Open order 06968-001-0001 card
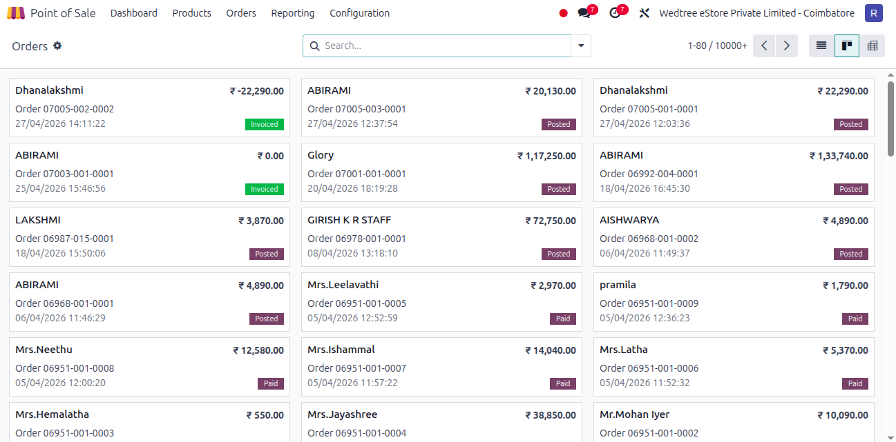896x442 pixels. click(x=149, y=302)
